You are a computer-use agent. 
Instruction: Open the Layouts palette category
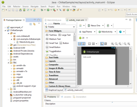tap(60, 61)
